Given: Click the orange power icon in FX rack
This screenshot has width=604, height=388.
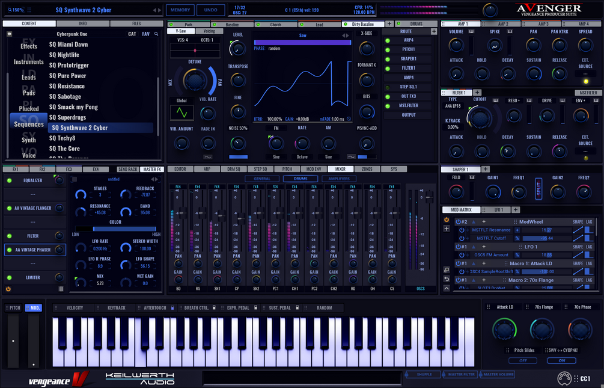Looking at the screenshot, I should click(x=8, y=289).
